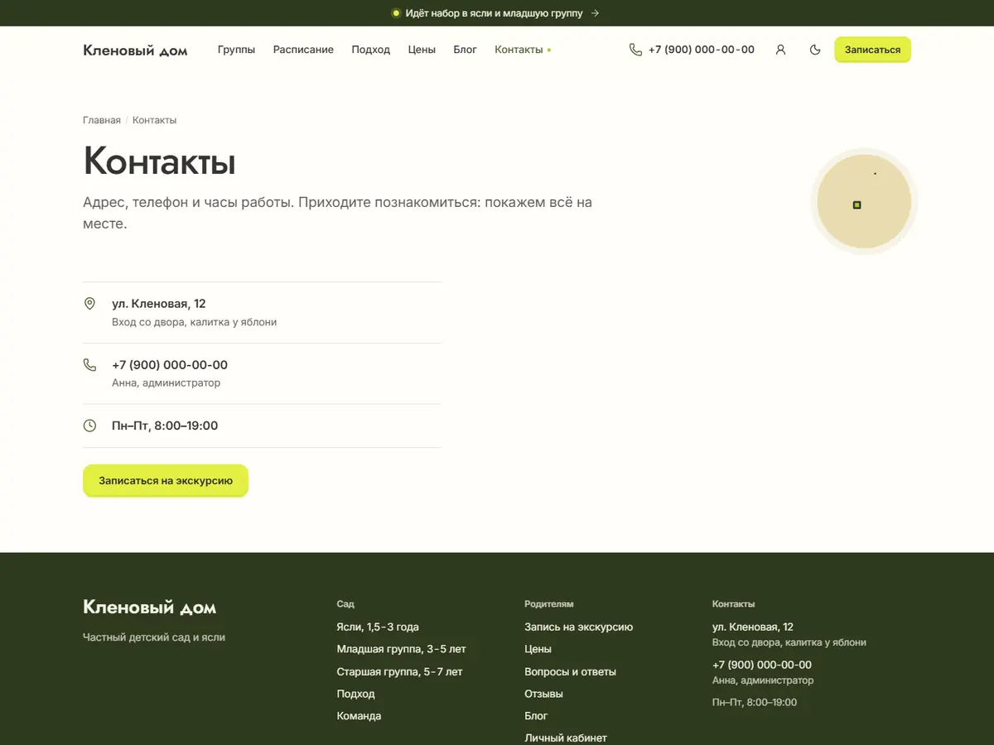Click the phone icon in header

(635, 50)
